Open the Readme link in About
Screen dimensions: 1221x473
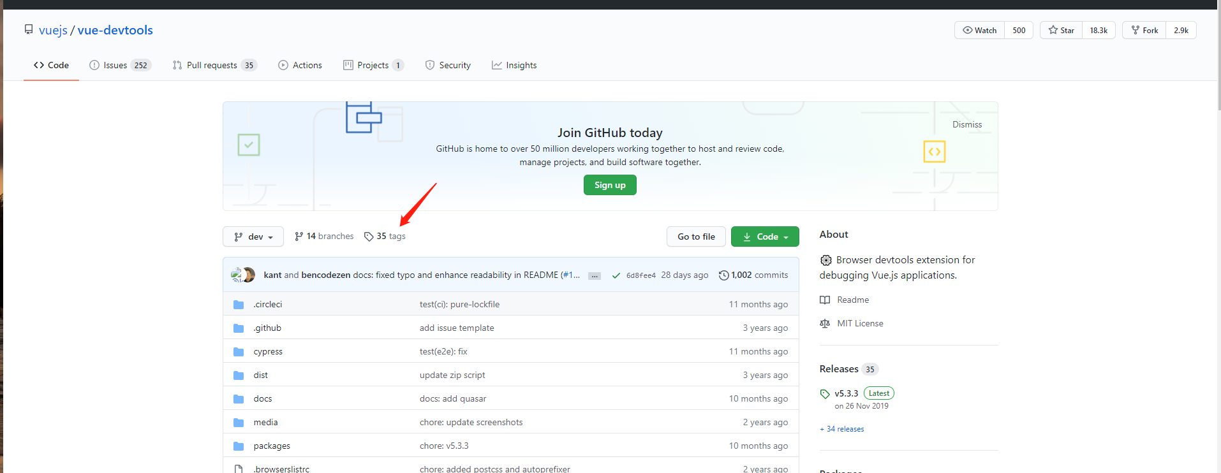(853, 300)
